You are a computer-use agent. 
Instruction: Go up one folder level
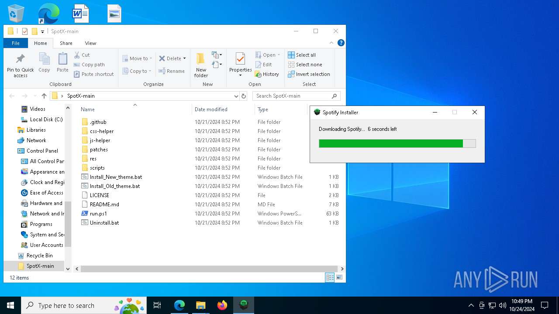click(44, 96)
